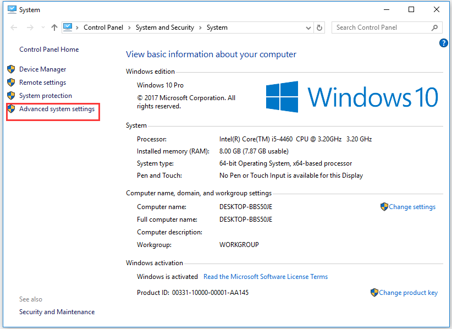Click the shield icon next to Change product key
The height and width of the screenshot is (329, 452).
tap(374, 292)
